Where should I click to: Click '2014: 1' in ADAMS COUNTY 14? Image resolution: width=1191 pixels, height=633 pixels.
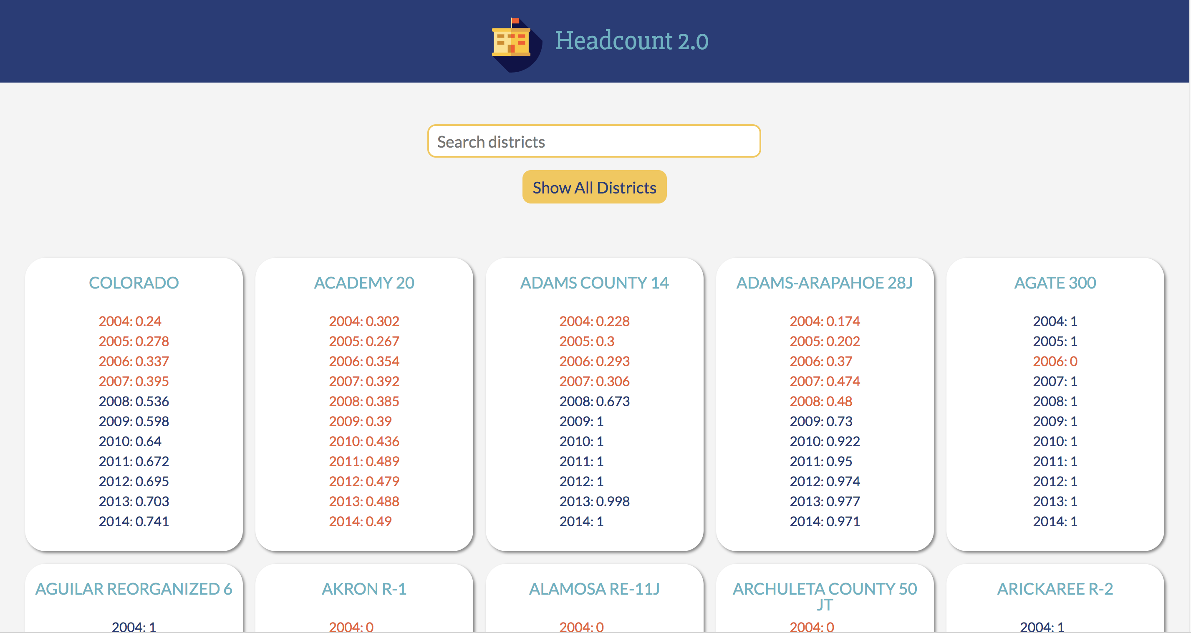(582, 522)
